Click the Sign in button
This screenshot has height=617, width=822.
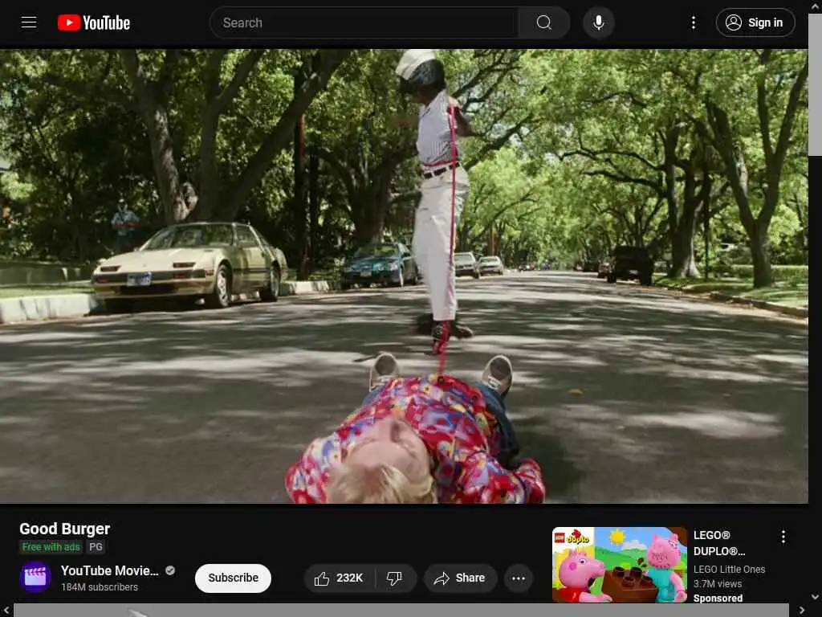click(755, 22)
